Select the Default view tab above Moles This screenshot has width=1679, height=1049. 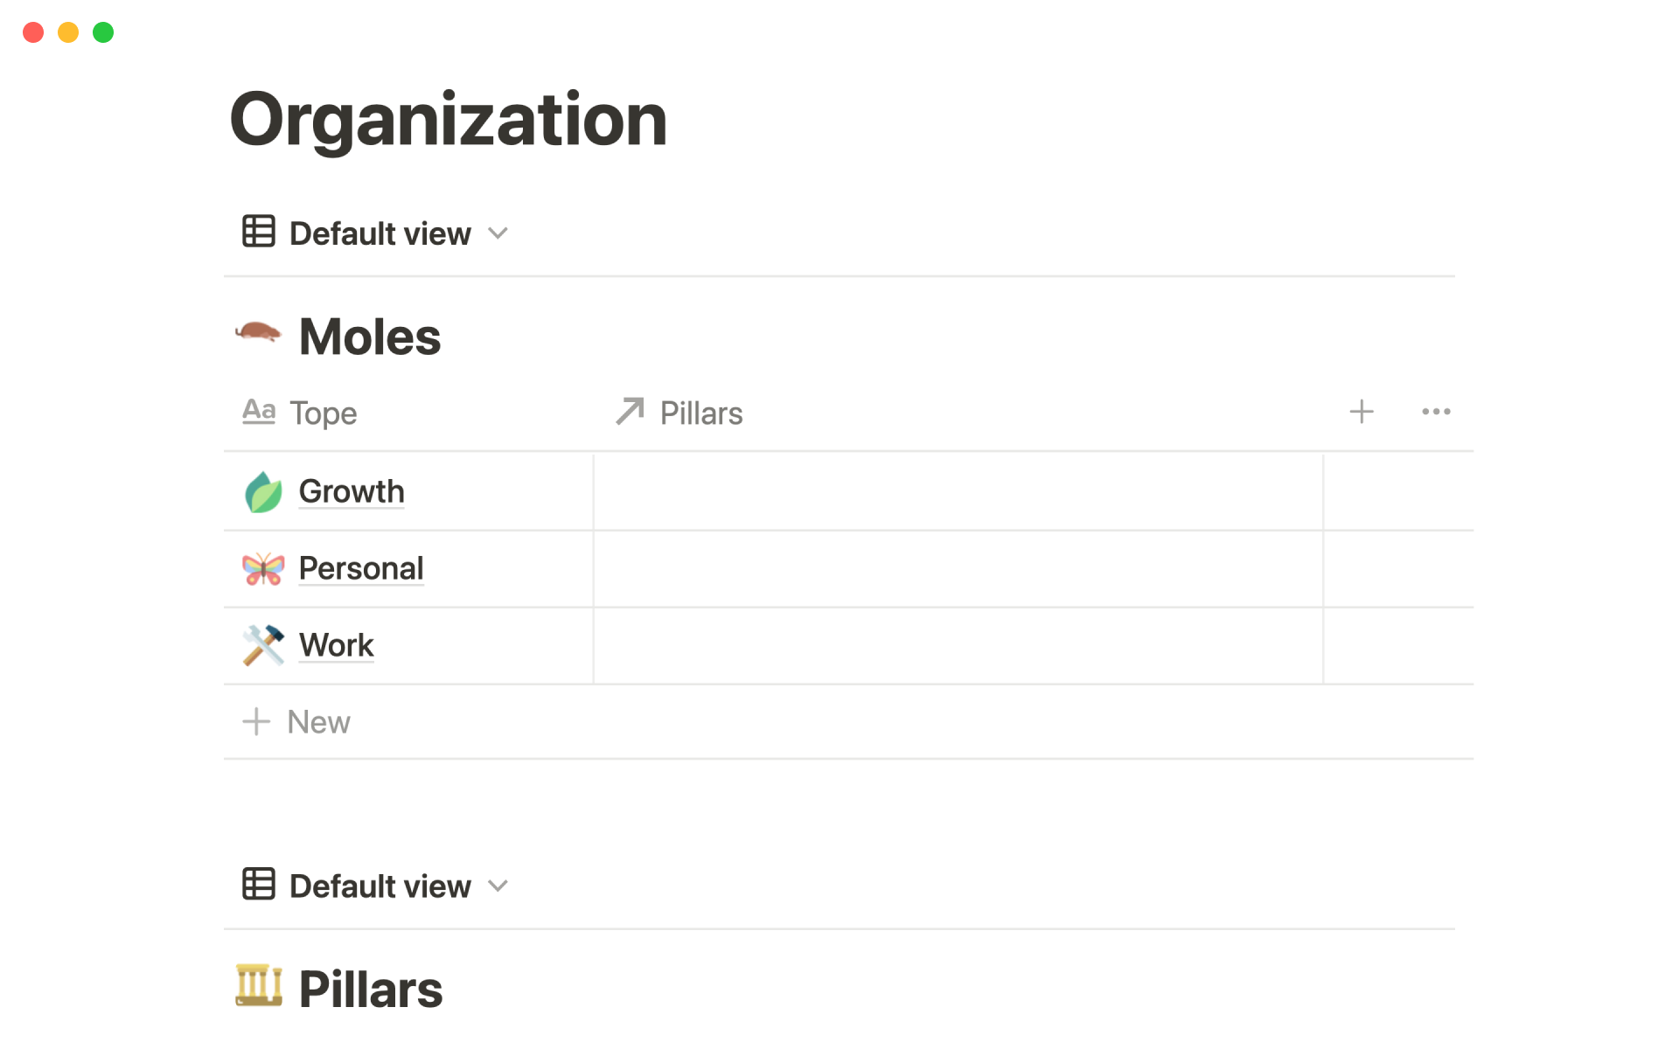pos(380,233)
